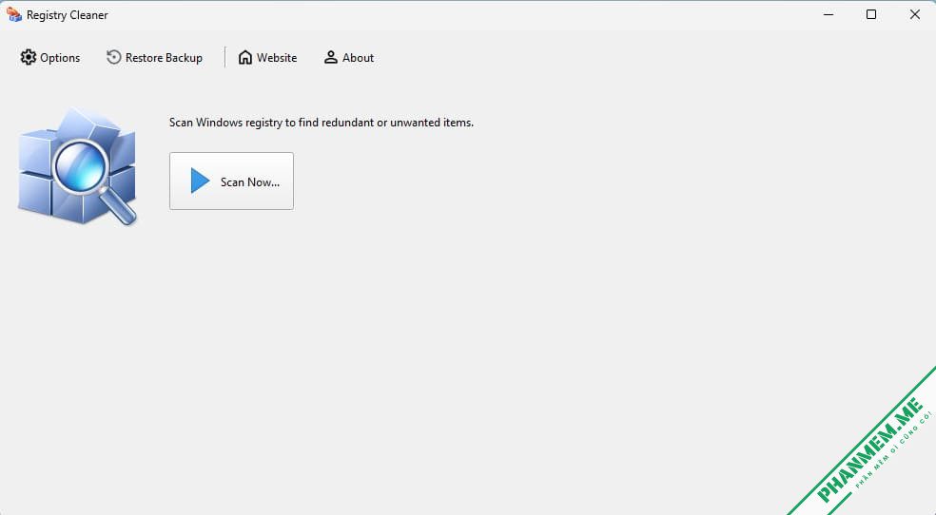Screen dimensions: 936x515
Task: Open the Website toolbar label
Action: (277, 58)
